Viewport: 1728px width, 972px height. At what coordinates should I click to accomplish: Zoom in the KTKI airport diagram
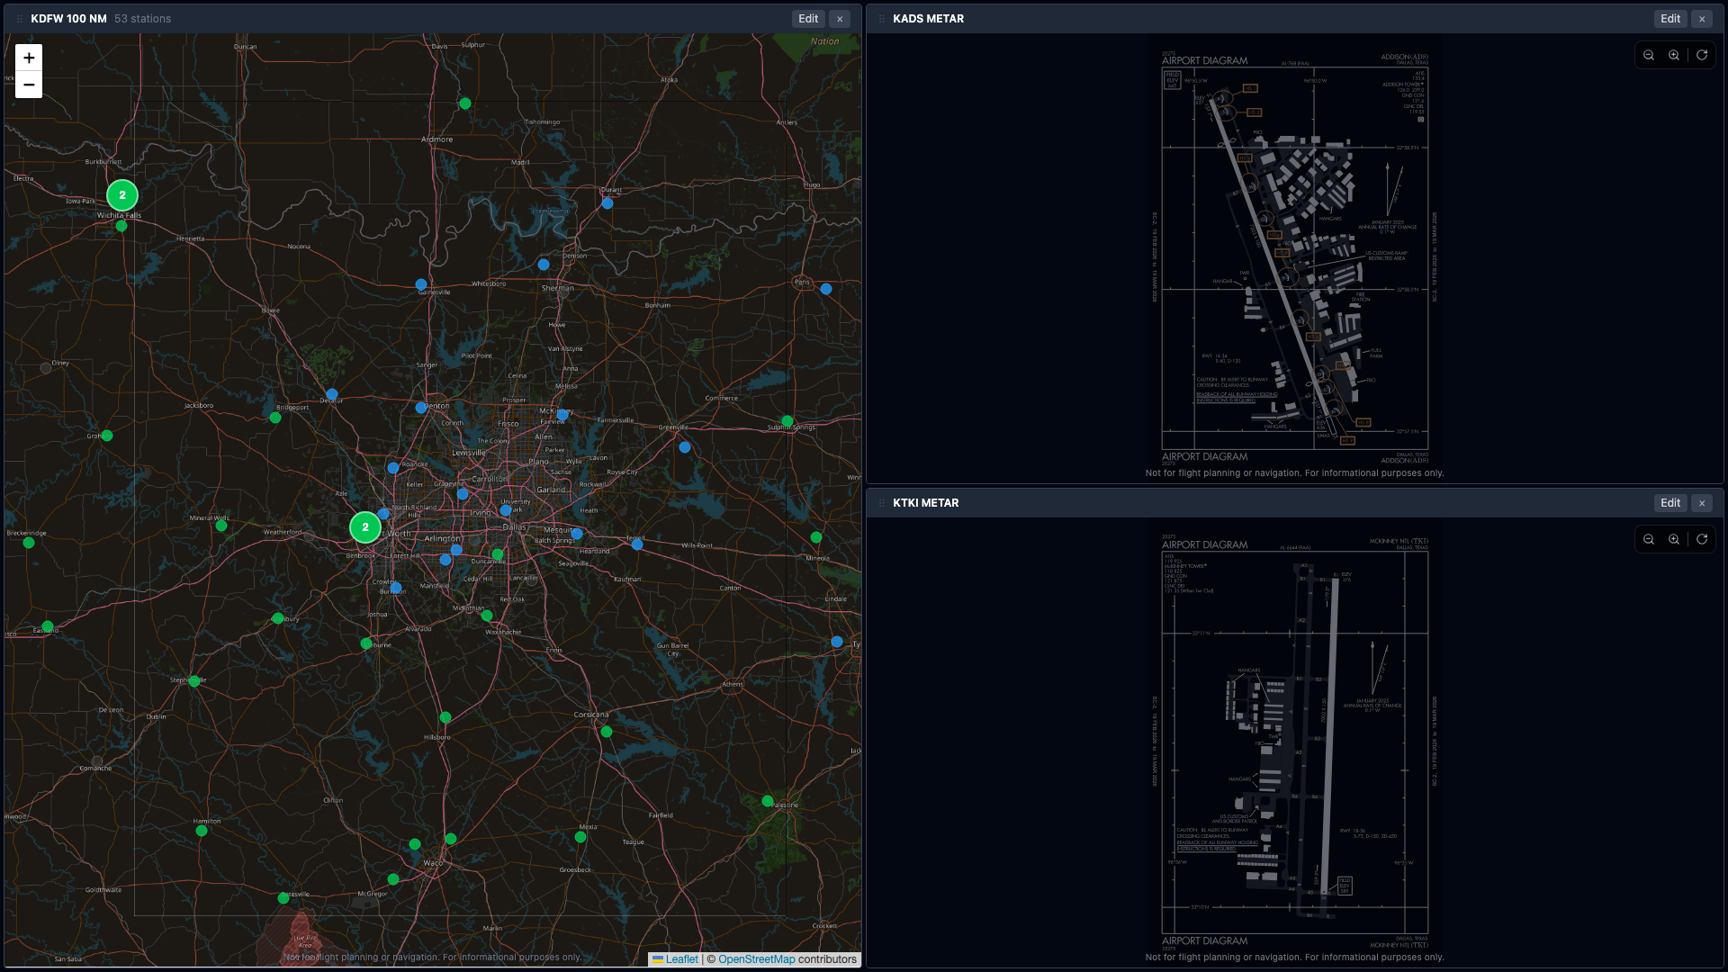pos(1674,539)
